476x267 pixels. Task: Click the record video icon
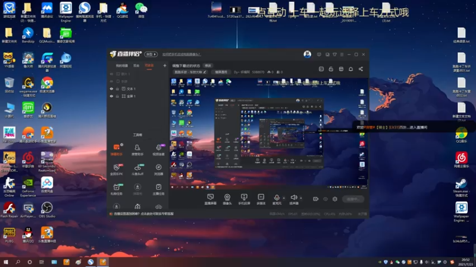316,199
